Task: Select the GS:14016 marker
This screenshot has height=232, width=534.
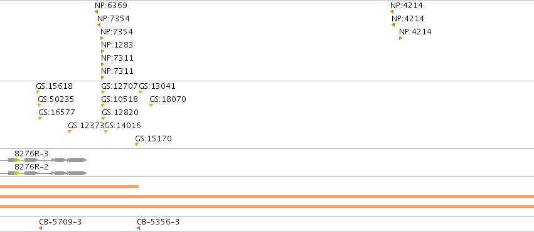Action: click(106, 131)
